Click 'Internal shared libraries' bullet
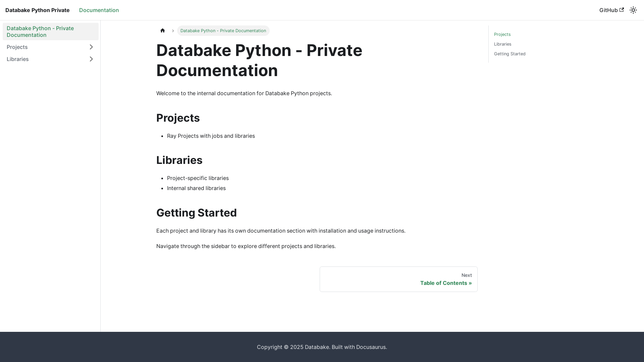This screenshot has width=644, height=362. tap(196, 188)
